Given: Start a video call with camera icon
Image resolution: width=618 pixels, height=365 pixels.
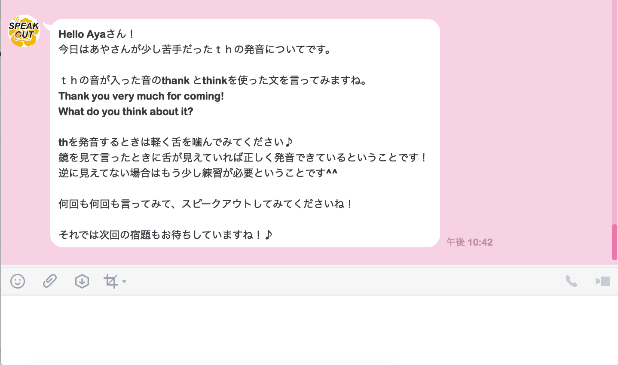Looking at the screenshot, I should (603, 281).
